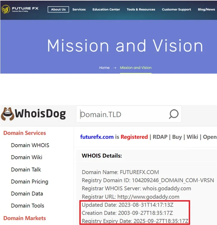Viewport: 217px width, 225px height.
Task: Click the Future FX logo
Action: tap(20, 9)
